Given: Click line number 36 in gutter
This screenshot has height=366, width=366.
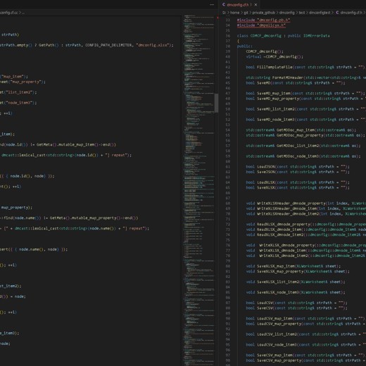Looking at the screenshot, I should click(x=228, y=36).
